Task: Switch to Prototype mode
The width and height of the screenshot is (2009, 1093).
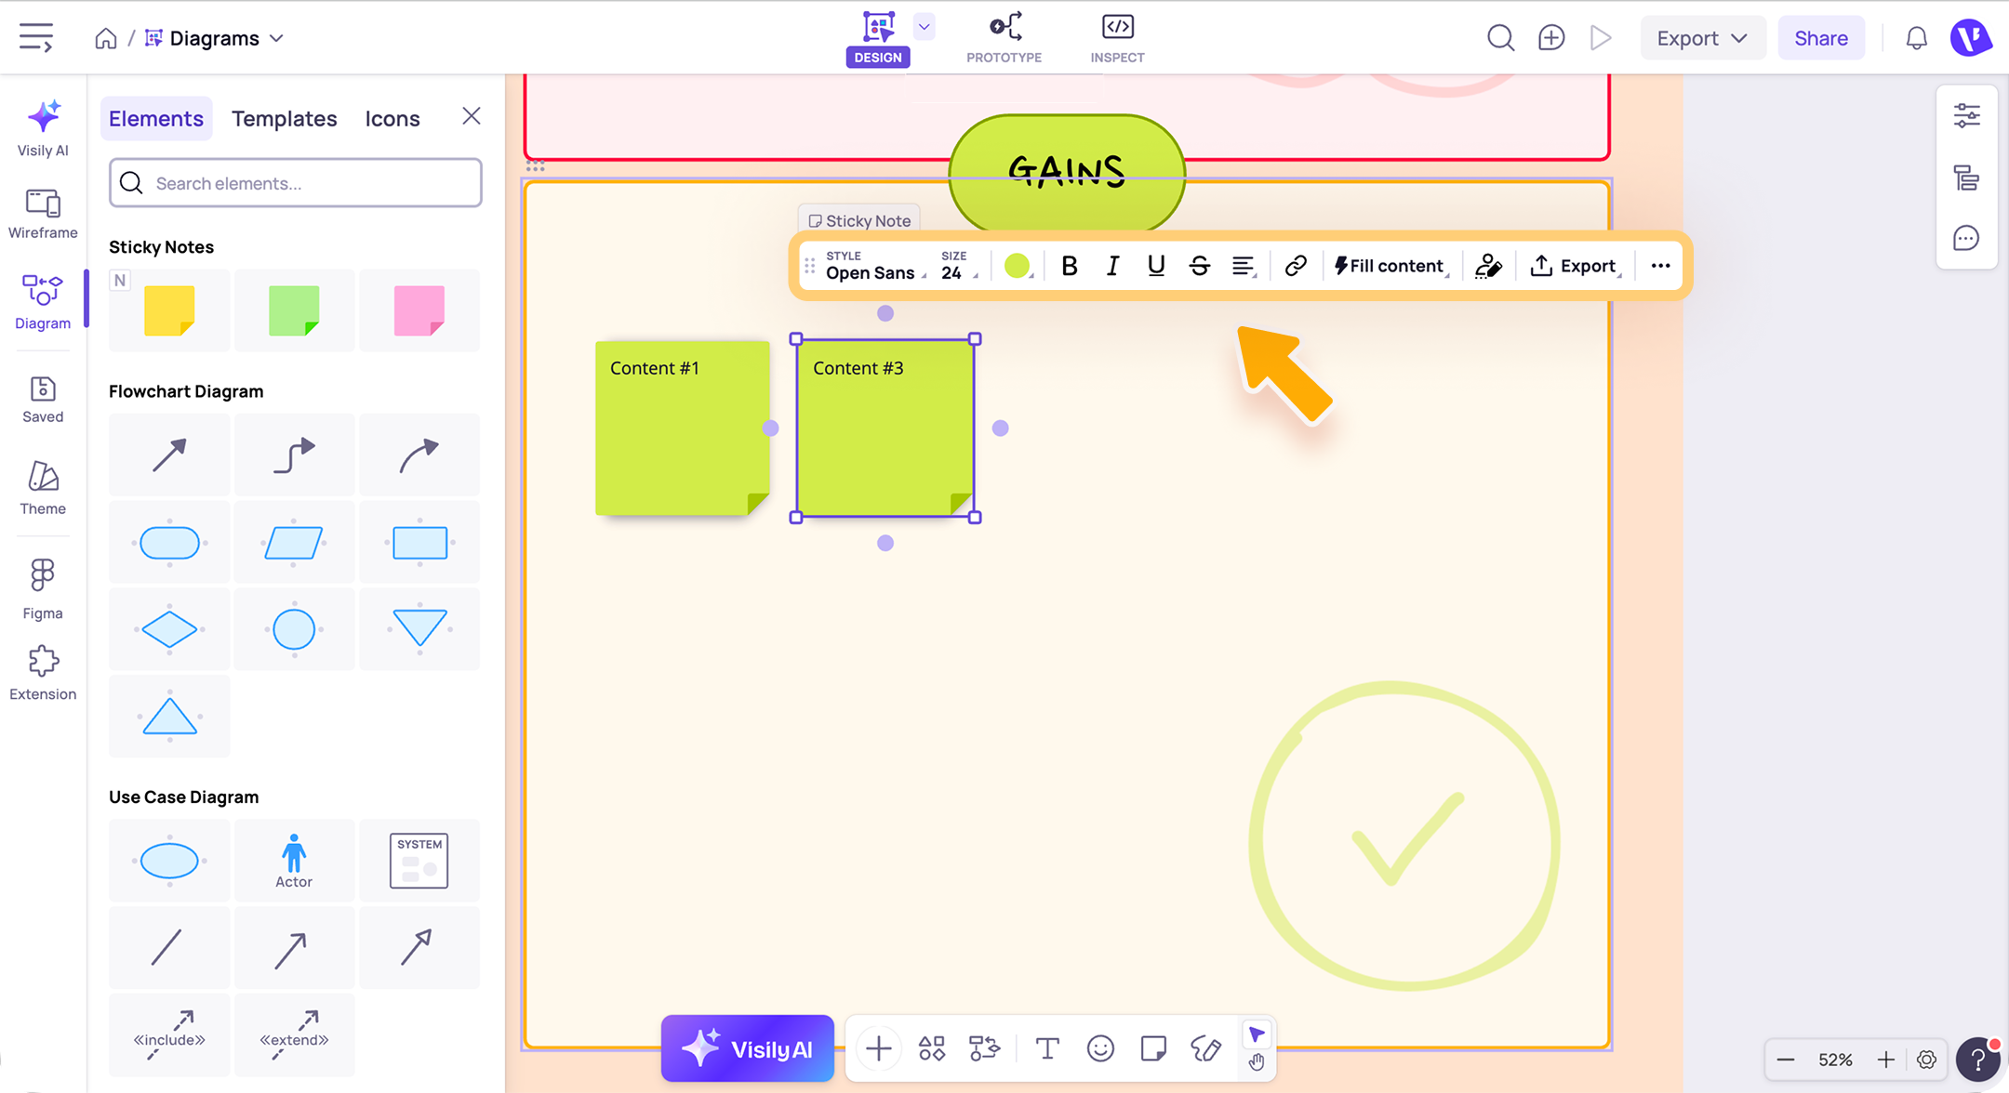Action: pos(1004,38)
